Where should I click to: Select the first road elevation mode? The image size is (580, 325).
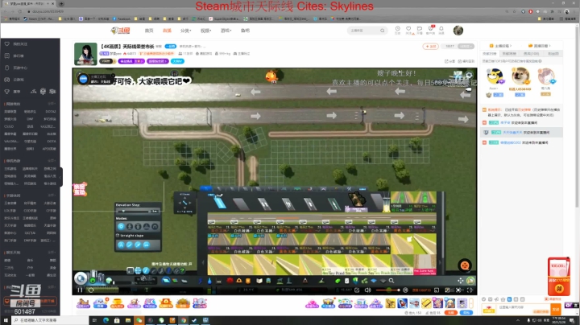point(121,226)
